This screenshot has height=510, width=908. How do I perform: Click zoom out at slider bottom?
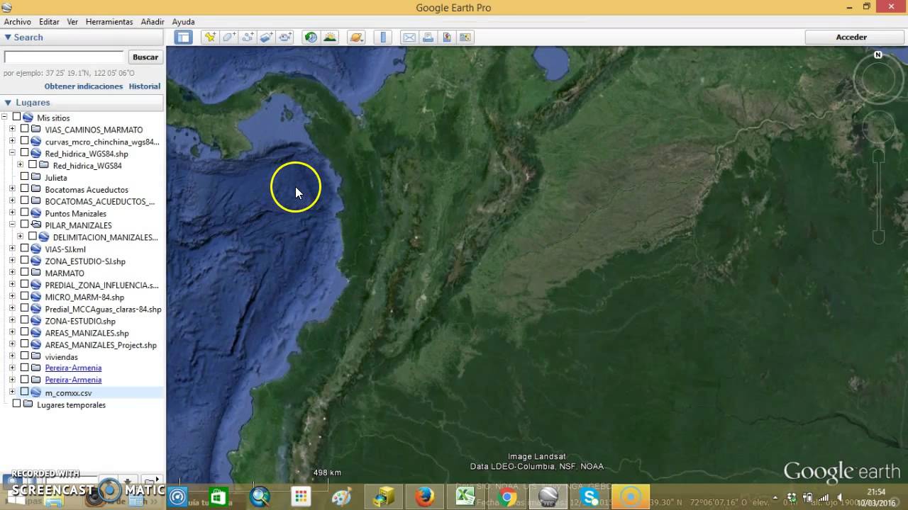tap(878, 237)
